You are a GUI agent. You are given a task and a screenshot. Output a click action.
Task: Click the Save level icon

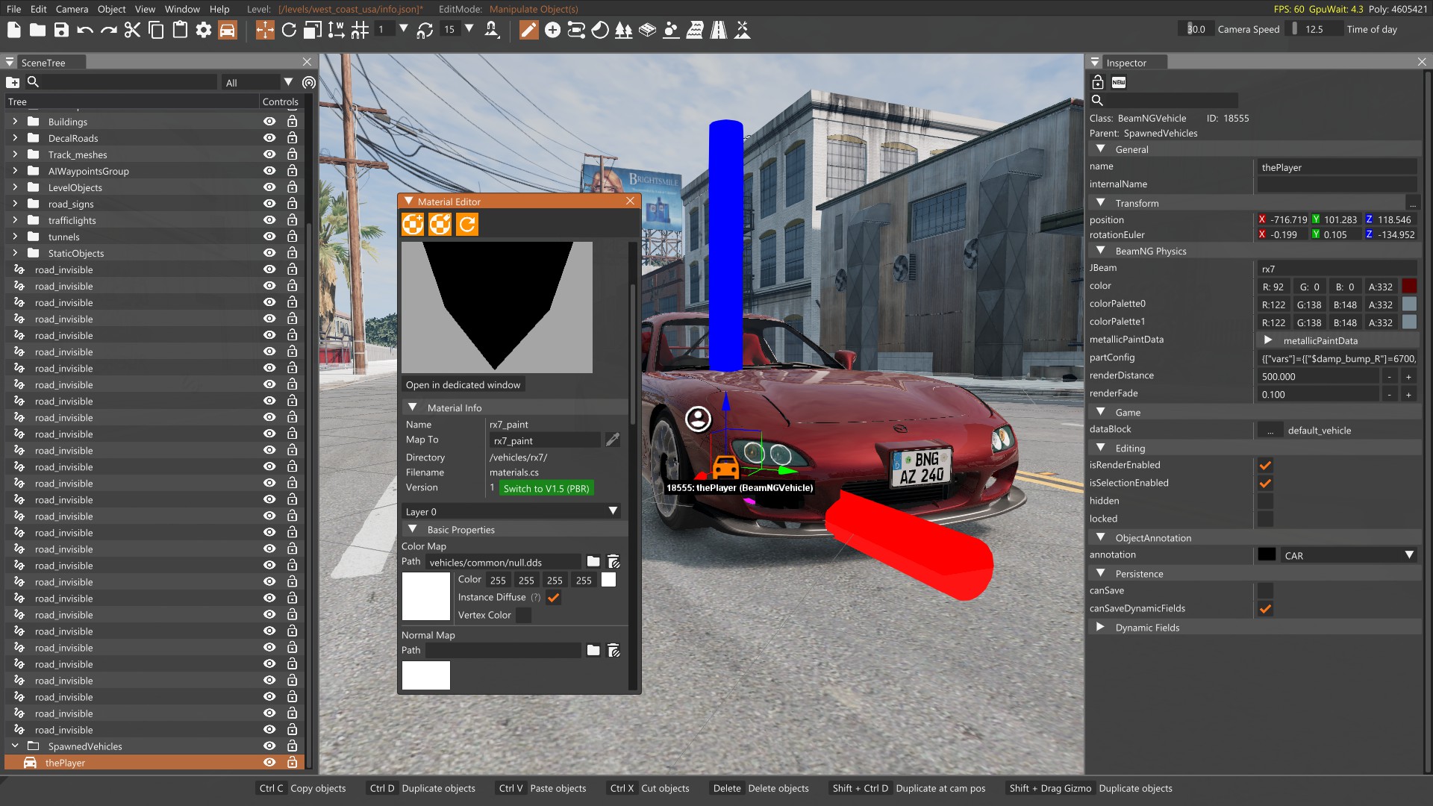pos(61,30)
